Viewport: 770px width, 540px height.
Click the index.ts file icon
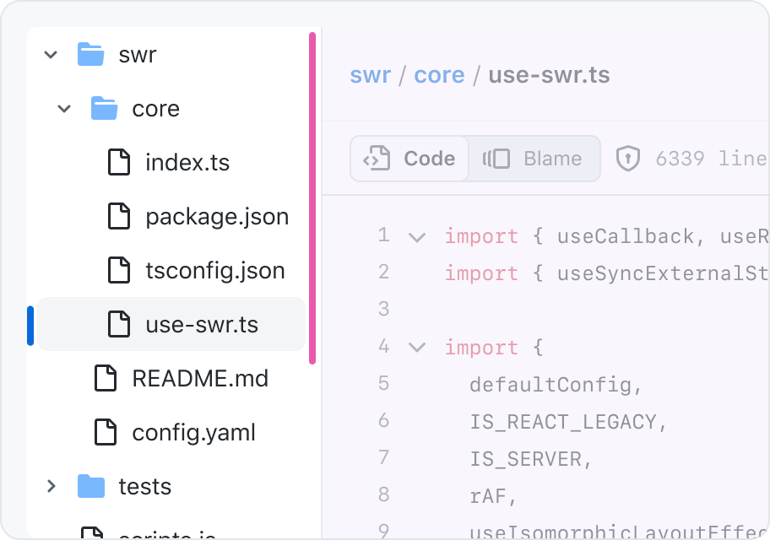119,162
